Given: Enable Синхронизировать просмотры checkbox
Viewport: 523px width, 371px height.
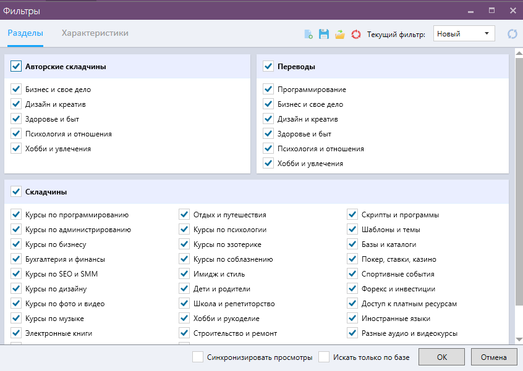Looking at the screenshot, I should [198, 357].
